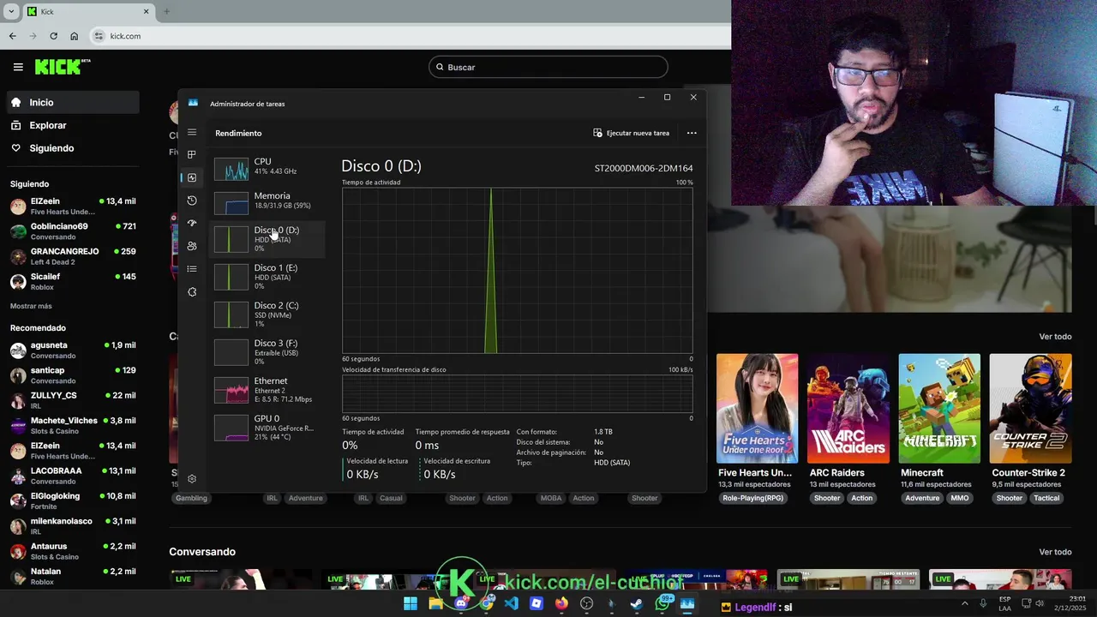The width and height of the screenshot is (1097, 617).
Task: Open Task Manager navigation hamburger menu
Action: click(x=192, y=132)
